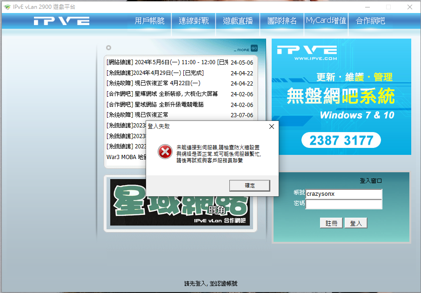
Task: Open the 無盤網吧系統 advertisement banner
Action: (x=341, y=97)
